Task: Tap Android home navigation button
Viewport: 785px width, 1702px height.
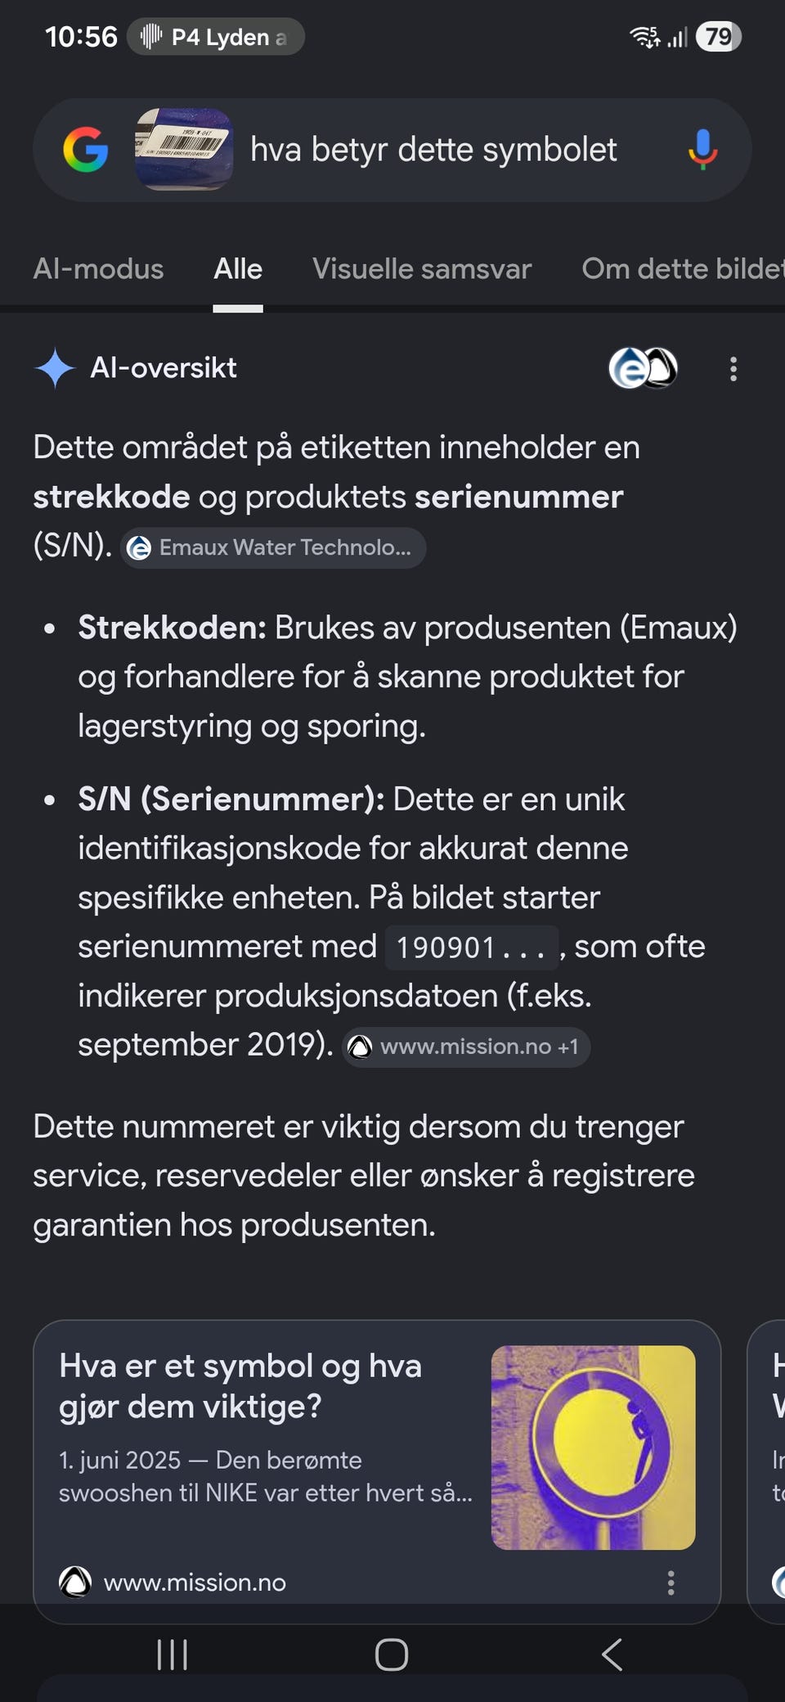Action: point(392,1655)
